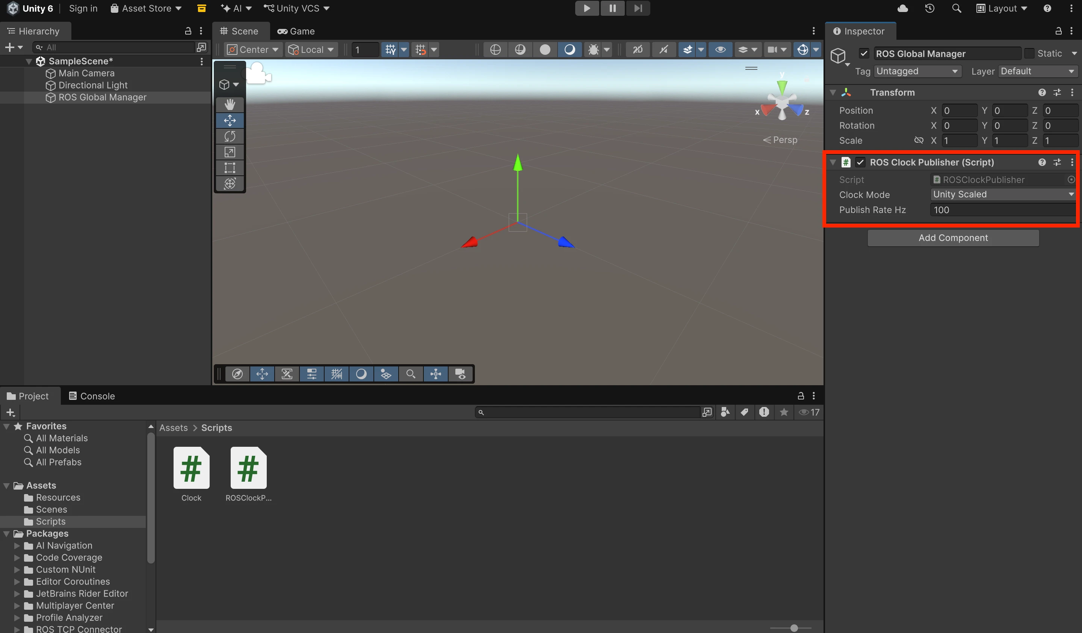The width and height of the screenshot is (1082, 633).
Task: Toggle hidden packages visibility count
Action: pos(809,412)
